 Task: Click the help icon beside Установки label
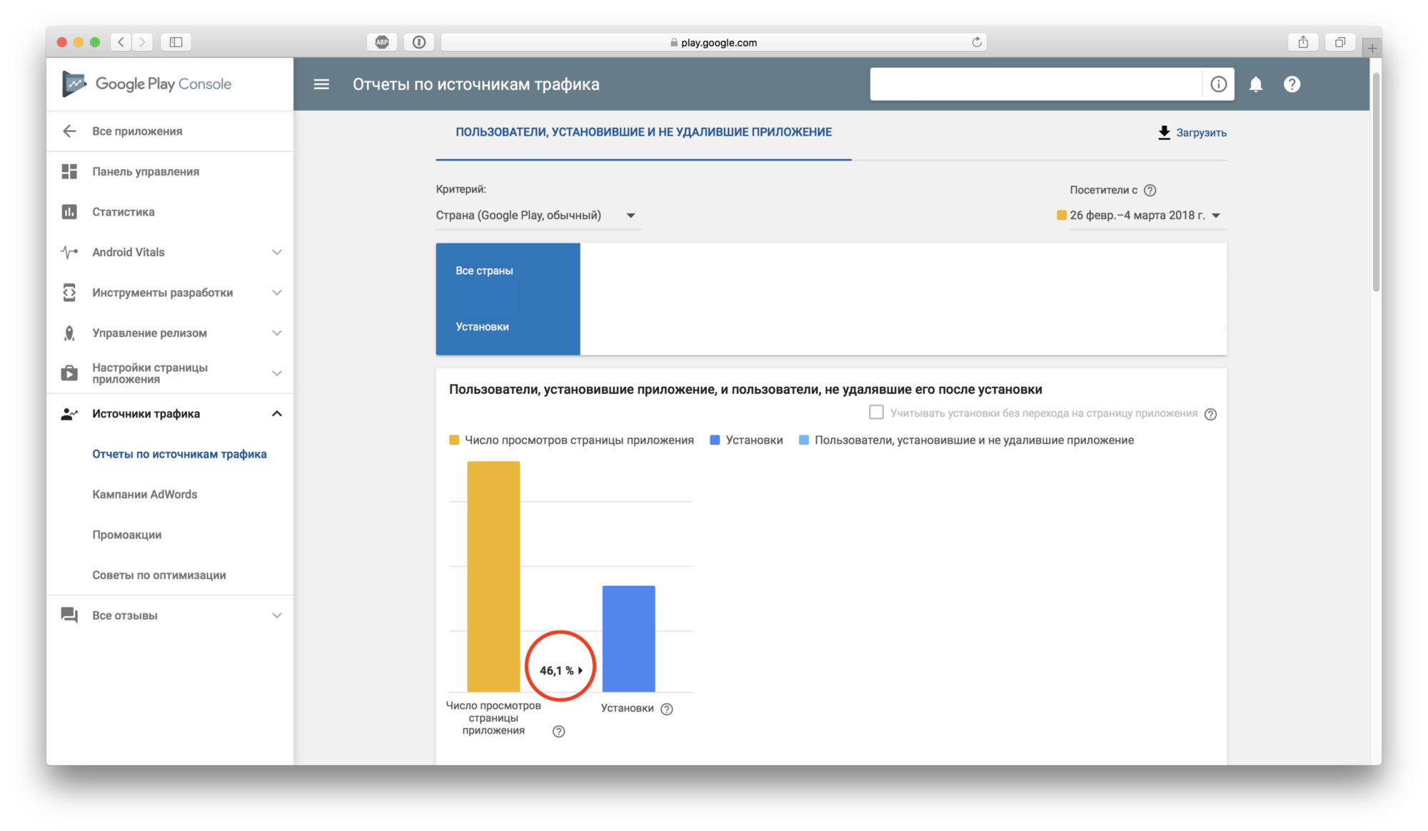[666, 709]
